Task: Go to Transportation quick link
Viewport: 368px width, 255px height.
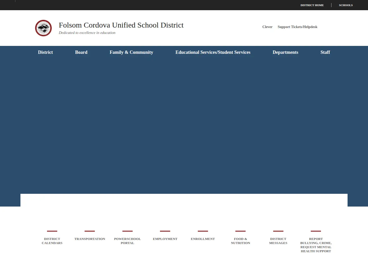Action: [90, 239]
